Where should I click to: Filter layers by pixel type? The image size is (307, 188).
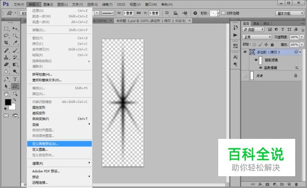click(x=270, y=29)
